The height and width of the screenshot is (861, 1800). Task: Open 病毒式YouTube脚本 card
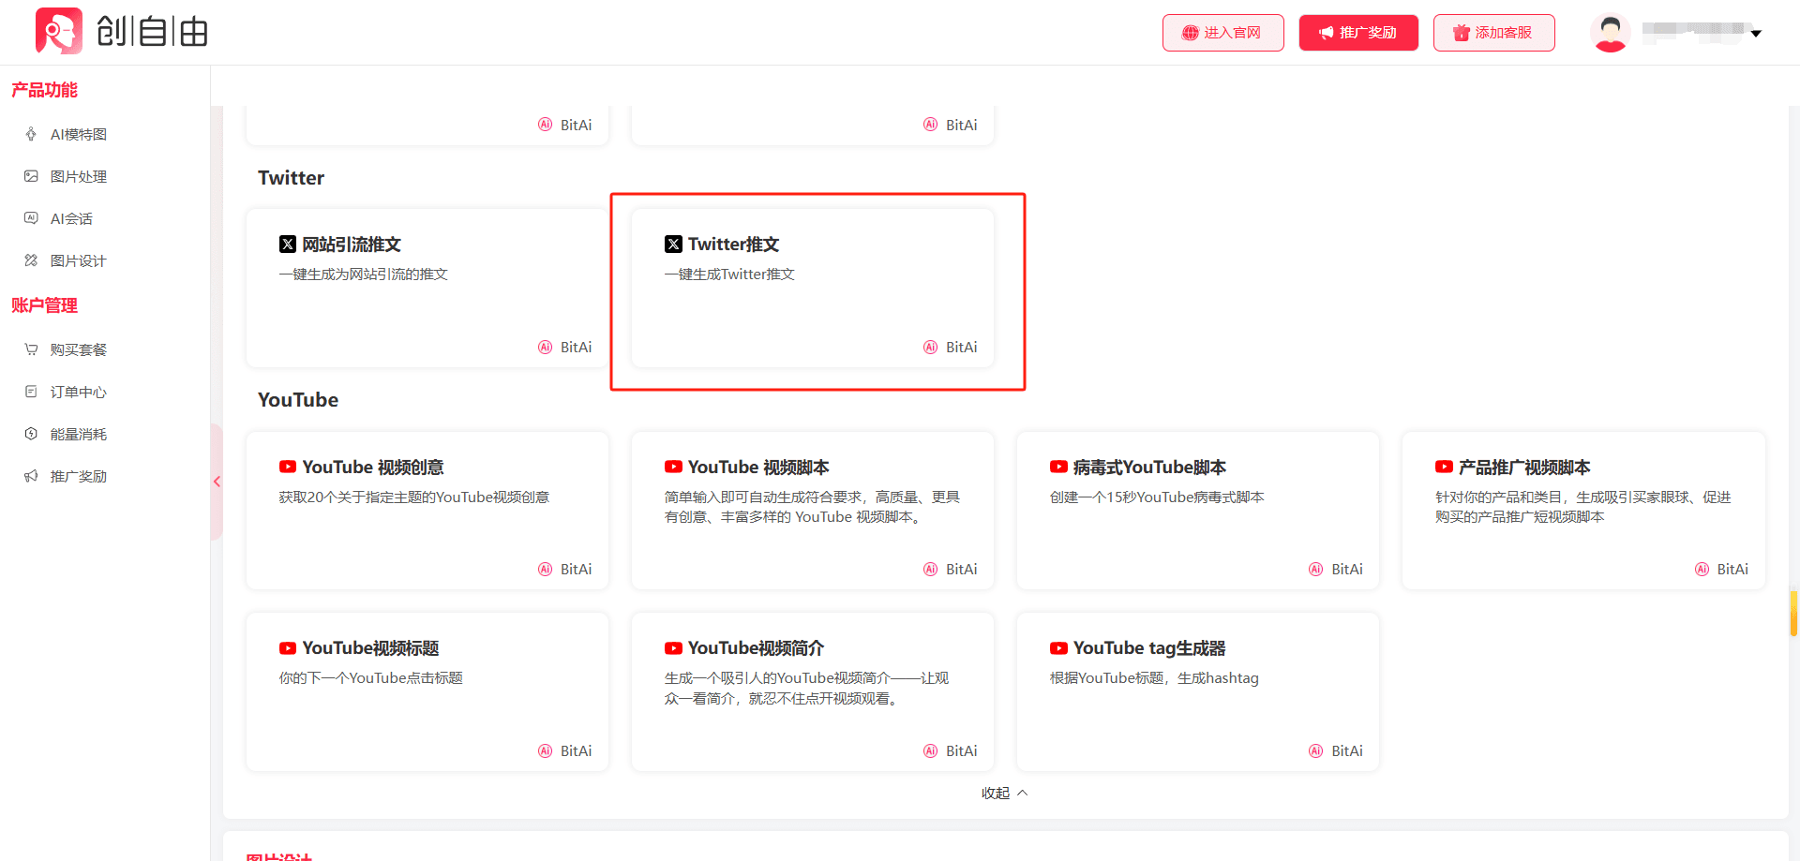coord(1198,511)
